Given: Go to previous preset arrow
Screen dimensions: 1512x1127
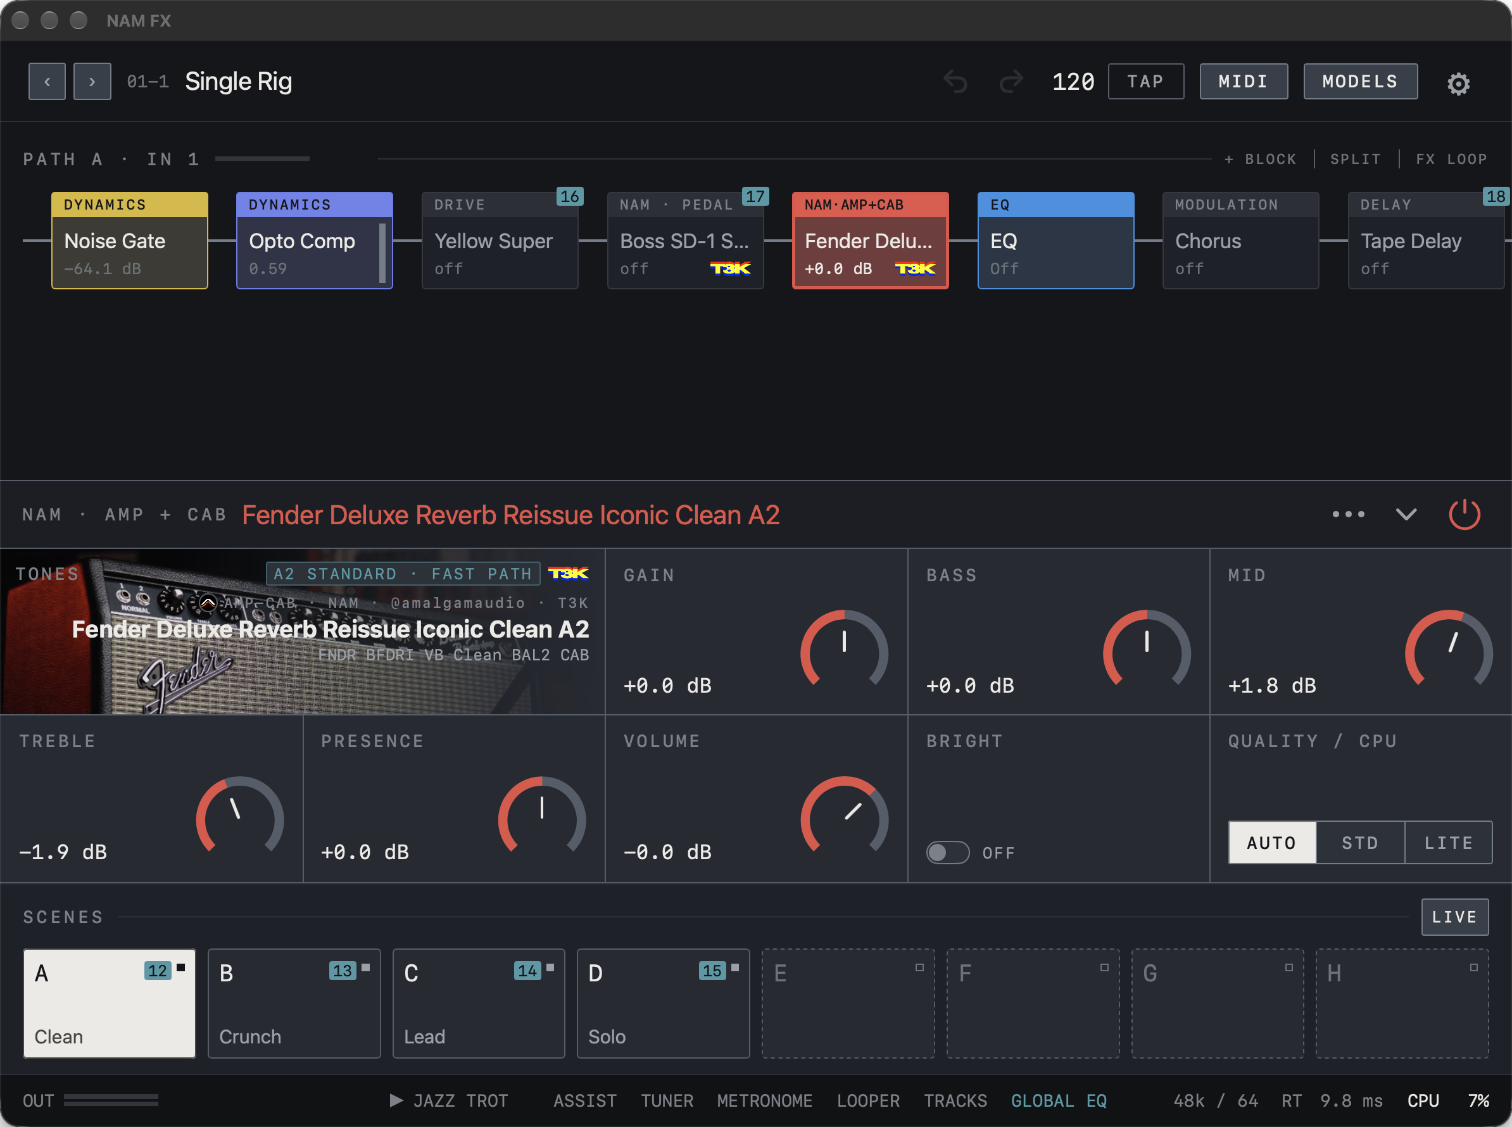Looking at the screenshot, I should (x=47, y=82).
